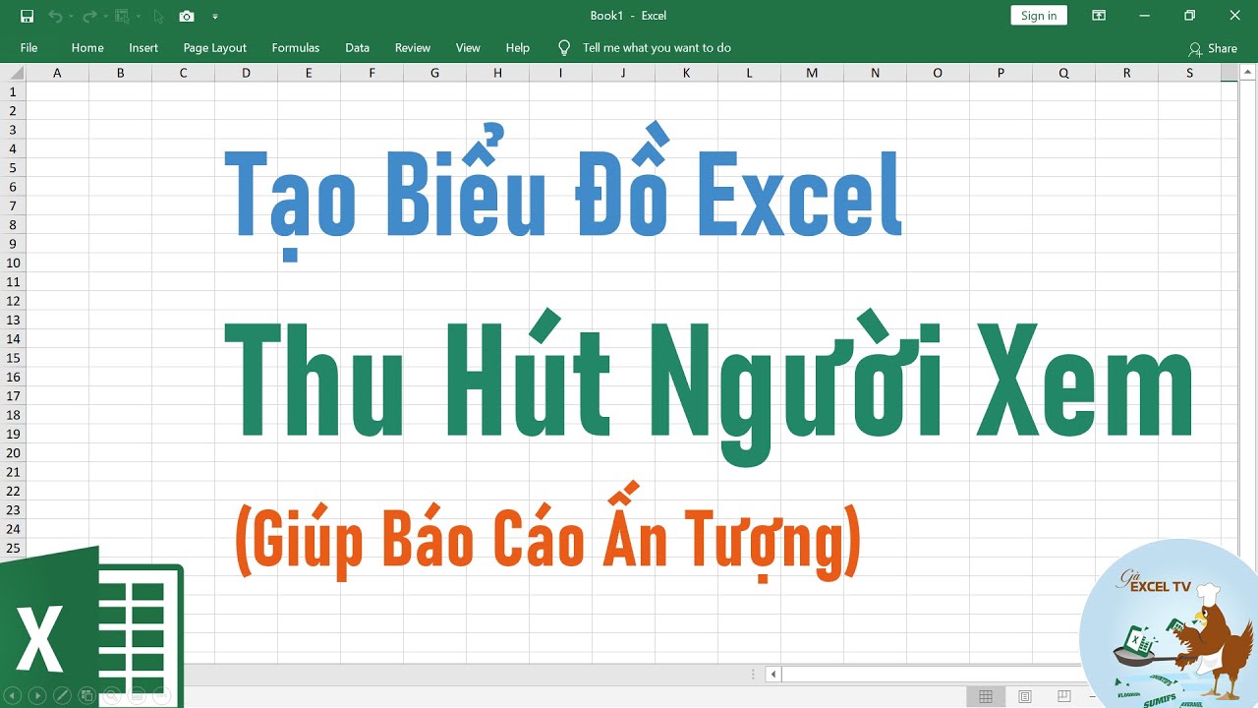1258x708 pixels.
Task: Click the Camera tool icon
Action: click(187, 16)
